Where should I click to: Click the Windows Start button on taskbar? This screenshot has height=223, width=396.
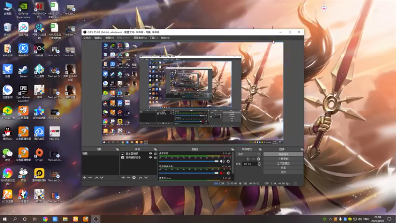click(5, 219)
